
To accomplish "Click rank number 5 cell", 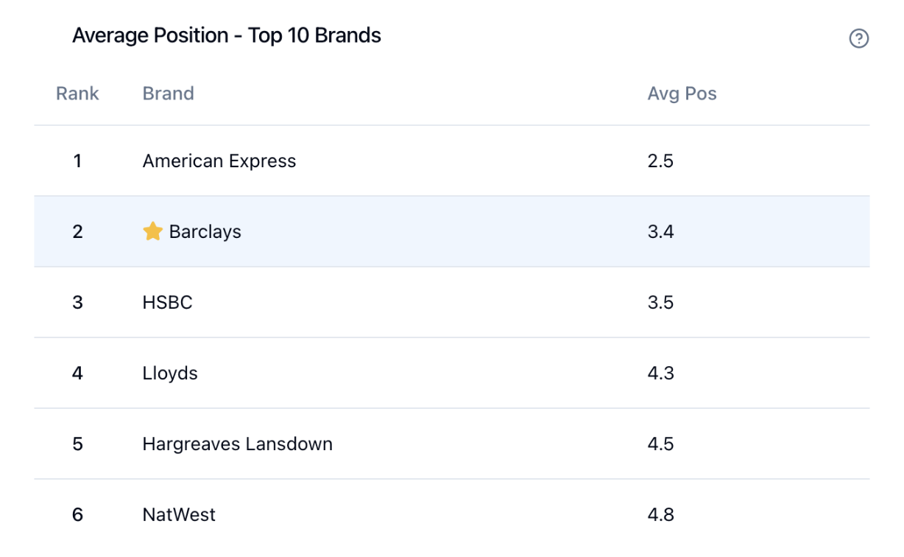I will click(77, 444).
